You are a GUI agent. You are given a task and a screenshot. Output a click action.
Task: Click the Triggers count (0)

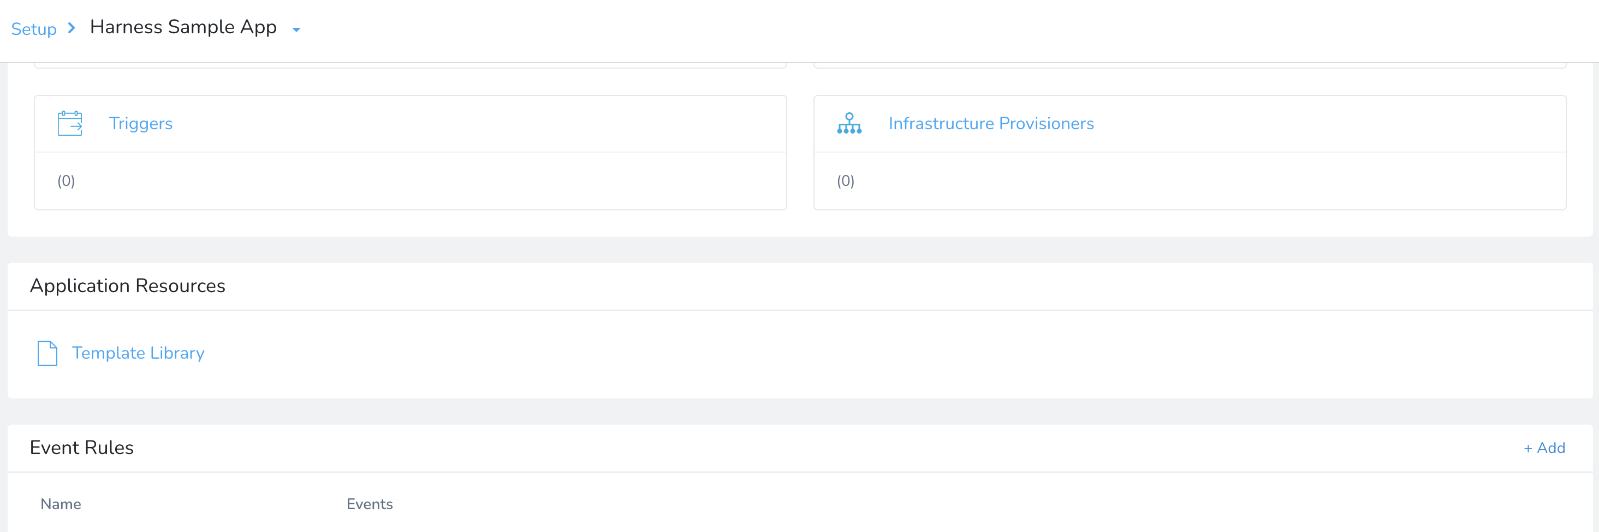click(x=66, y=180)
